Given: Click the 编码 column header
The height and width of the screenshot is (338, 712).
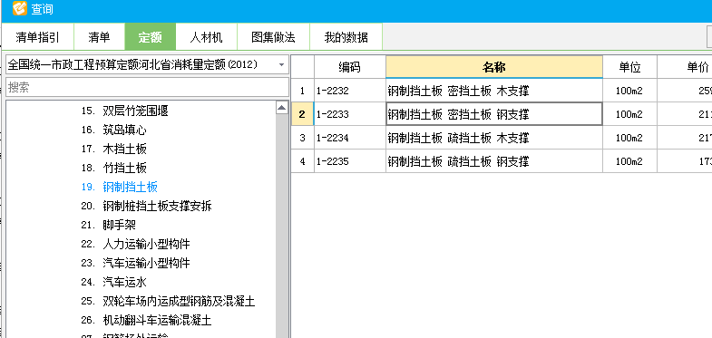Looking at the screenshot, I should pos(349,67).
